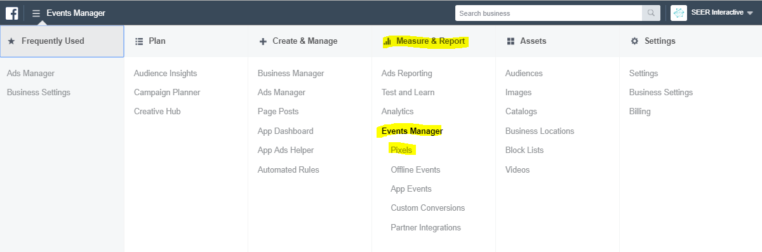The image size is (762, 252).
Task: Open App Dashboard
Action: pyautogui.click(x=285, y=131)
